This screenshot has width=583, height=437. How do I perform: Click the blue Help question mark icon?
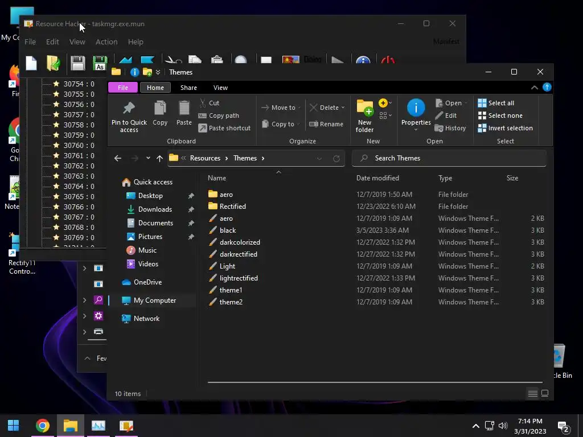click(x=547, y=87)
